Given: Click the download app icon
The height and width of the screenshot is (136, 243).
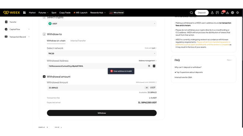Looking at the screenshot, I should click(x=227, y=13).
